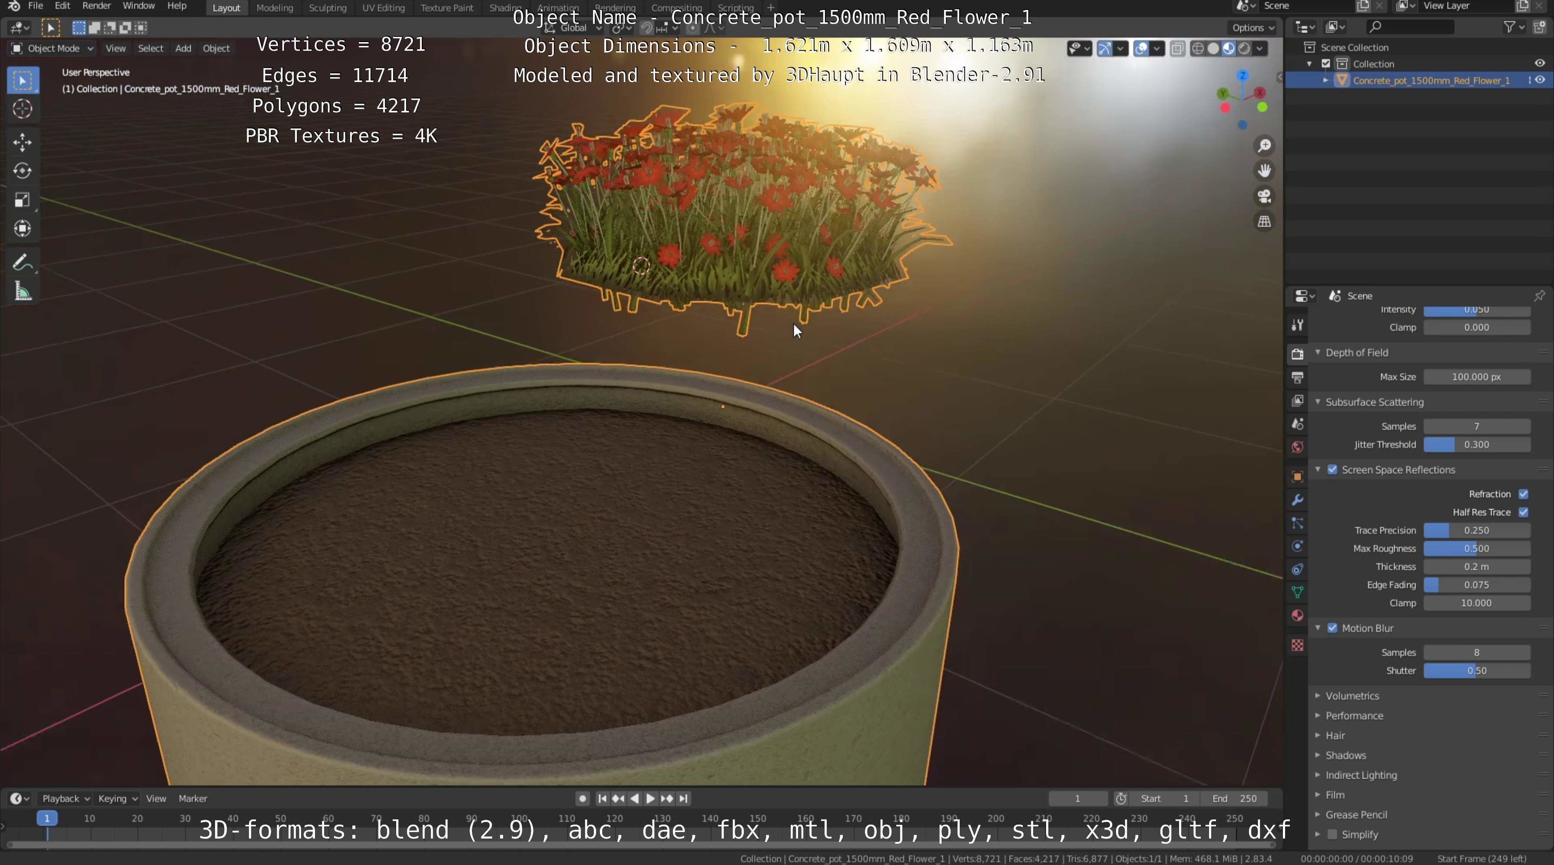The image size is (1554, 865).
Task: Click the Pan view hand icon
Action: click(1264, 171)
